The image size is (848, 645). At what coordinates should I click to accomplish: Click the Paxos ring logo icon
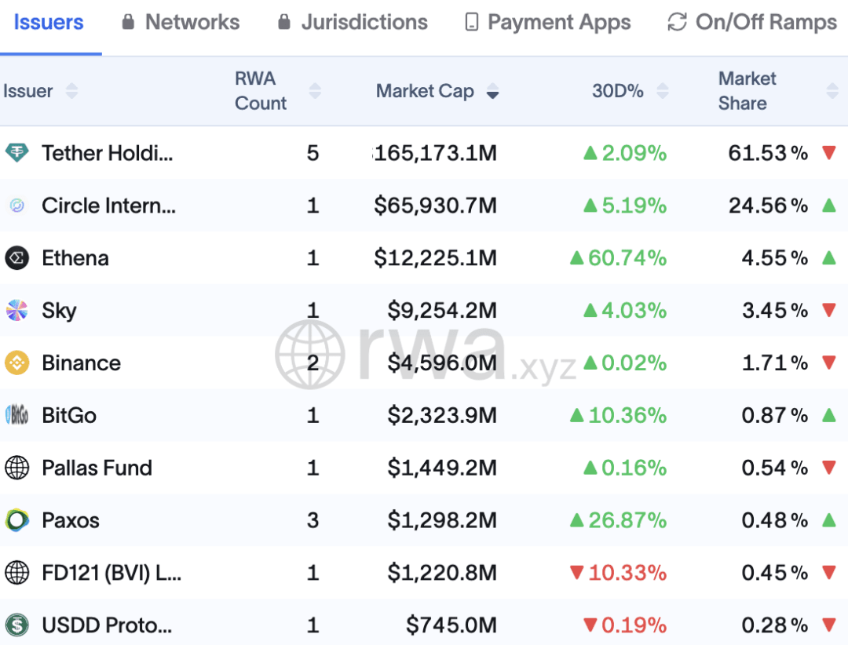16,520
